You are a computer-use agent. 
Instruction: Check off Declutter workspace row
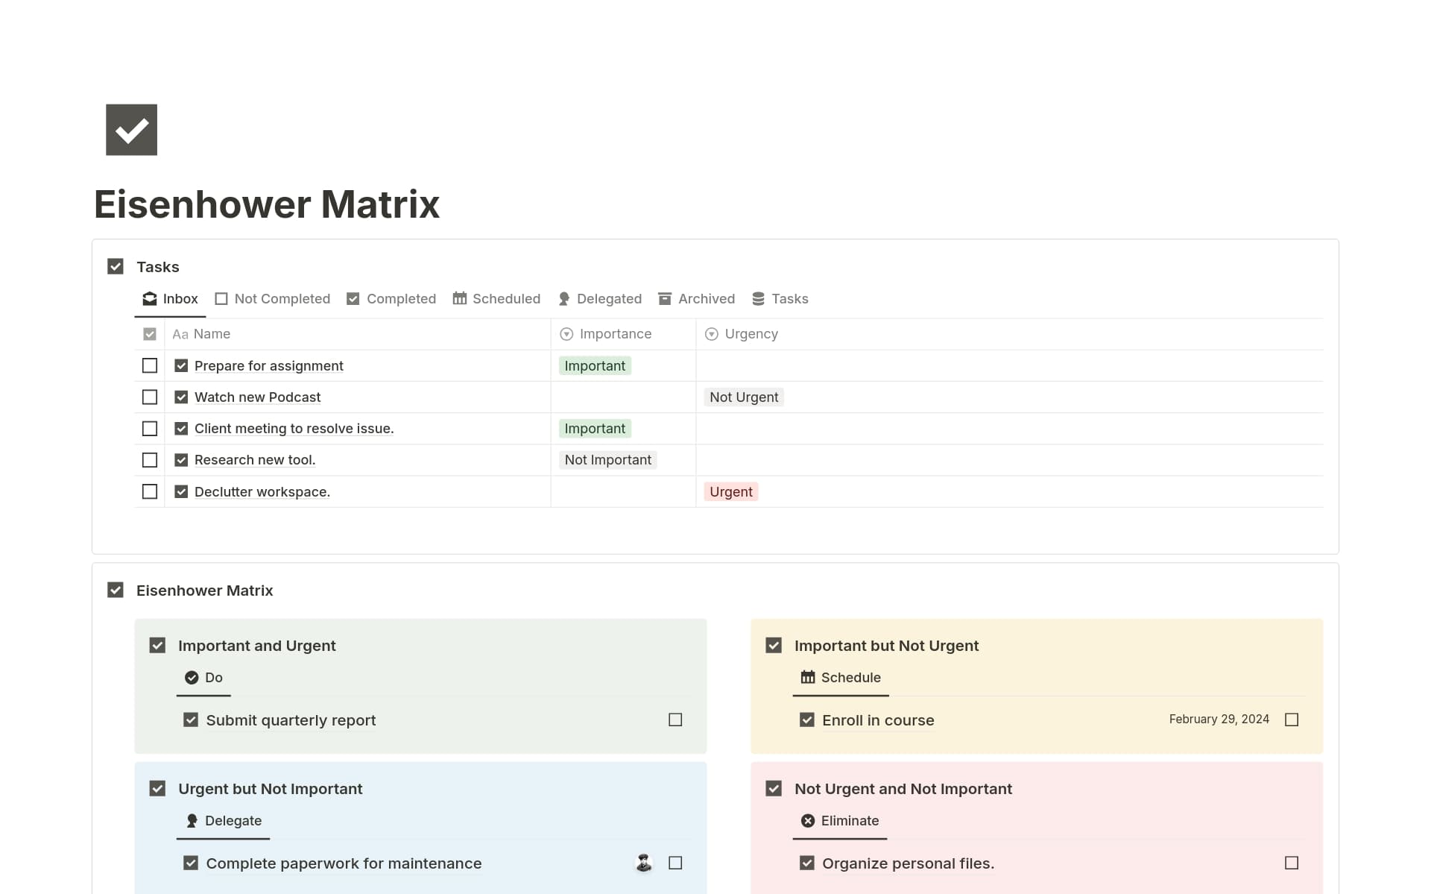pos(150,492)
